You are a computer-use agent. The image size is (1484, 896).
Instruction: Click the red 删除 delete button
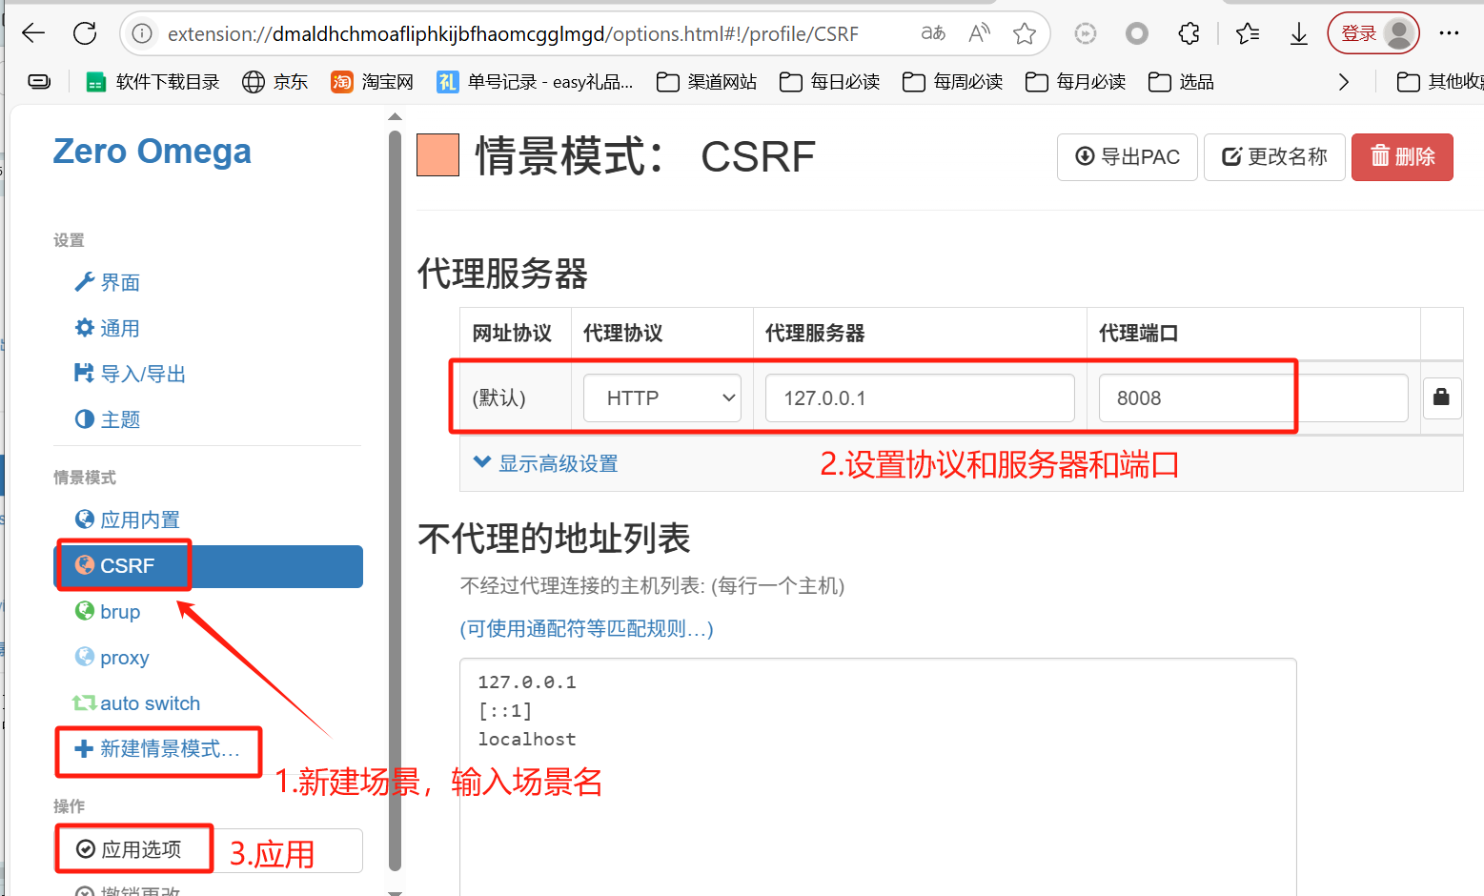coord(1402,157)
